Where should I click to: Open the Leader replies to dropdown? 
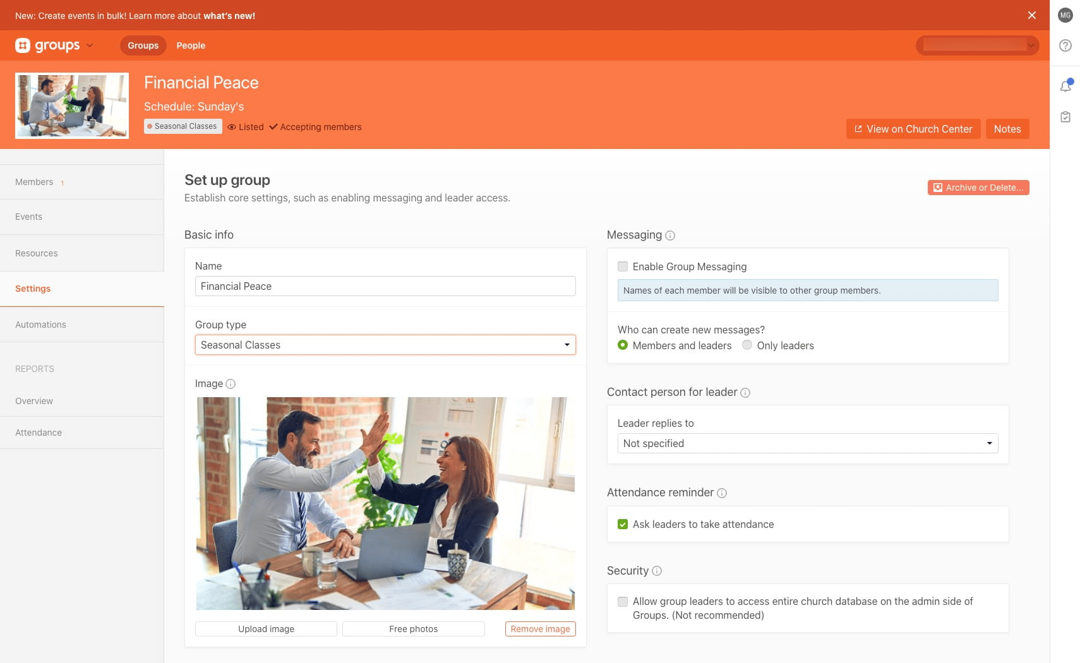point(808,443)
